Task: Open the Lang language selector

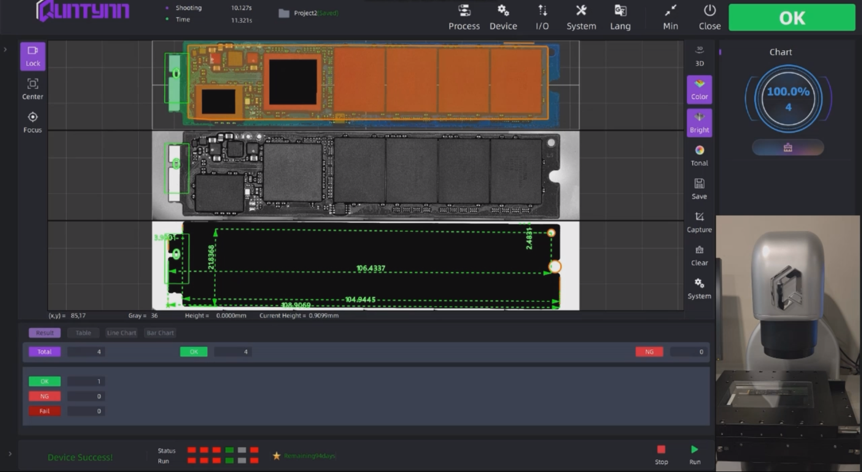Action: click(x=620, y=18)
